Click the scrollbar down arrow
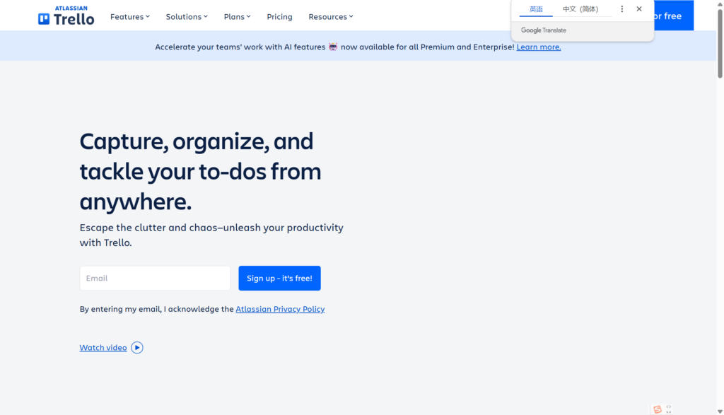Screen dimensions: 724x415 pos(720,411)
